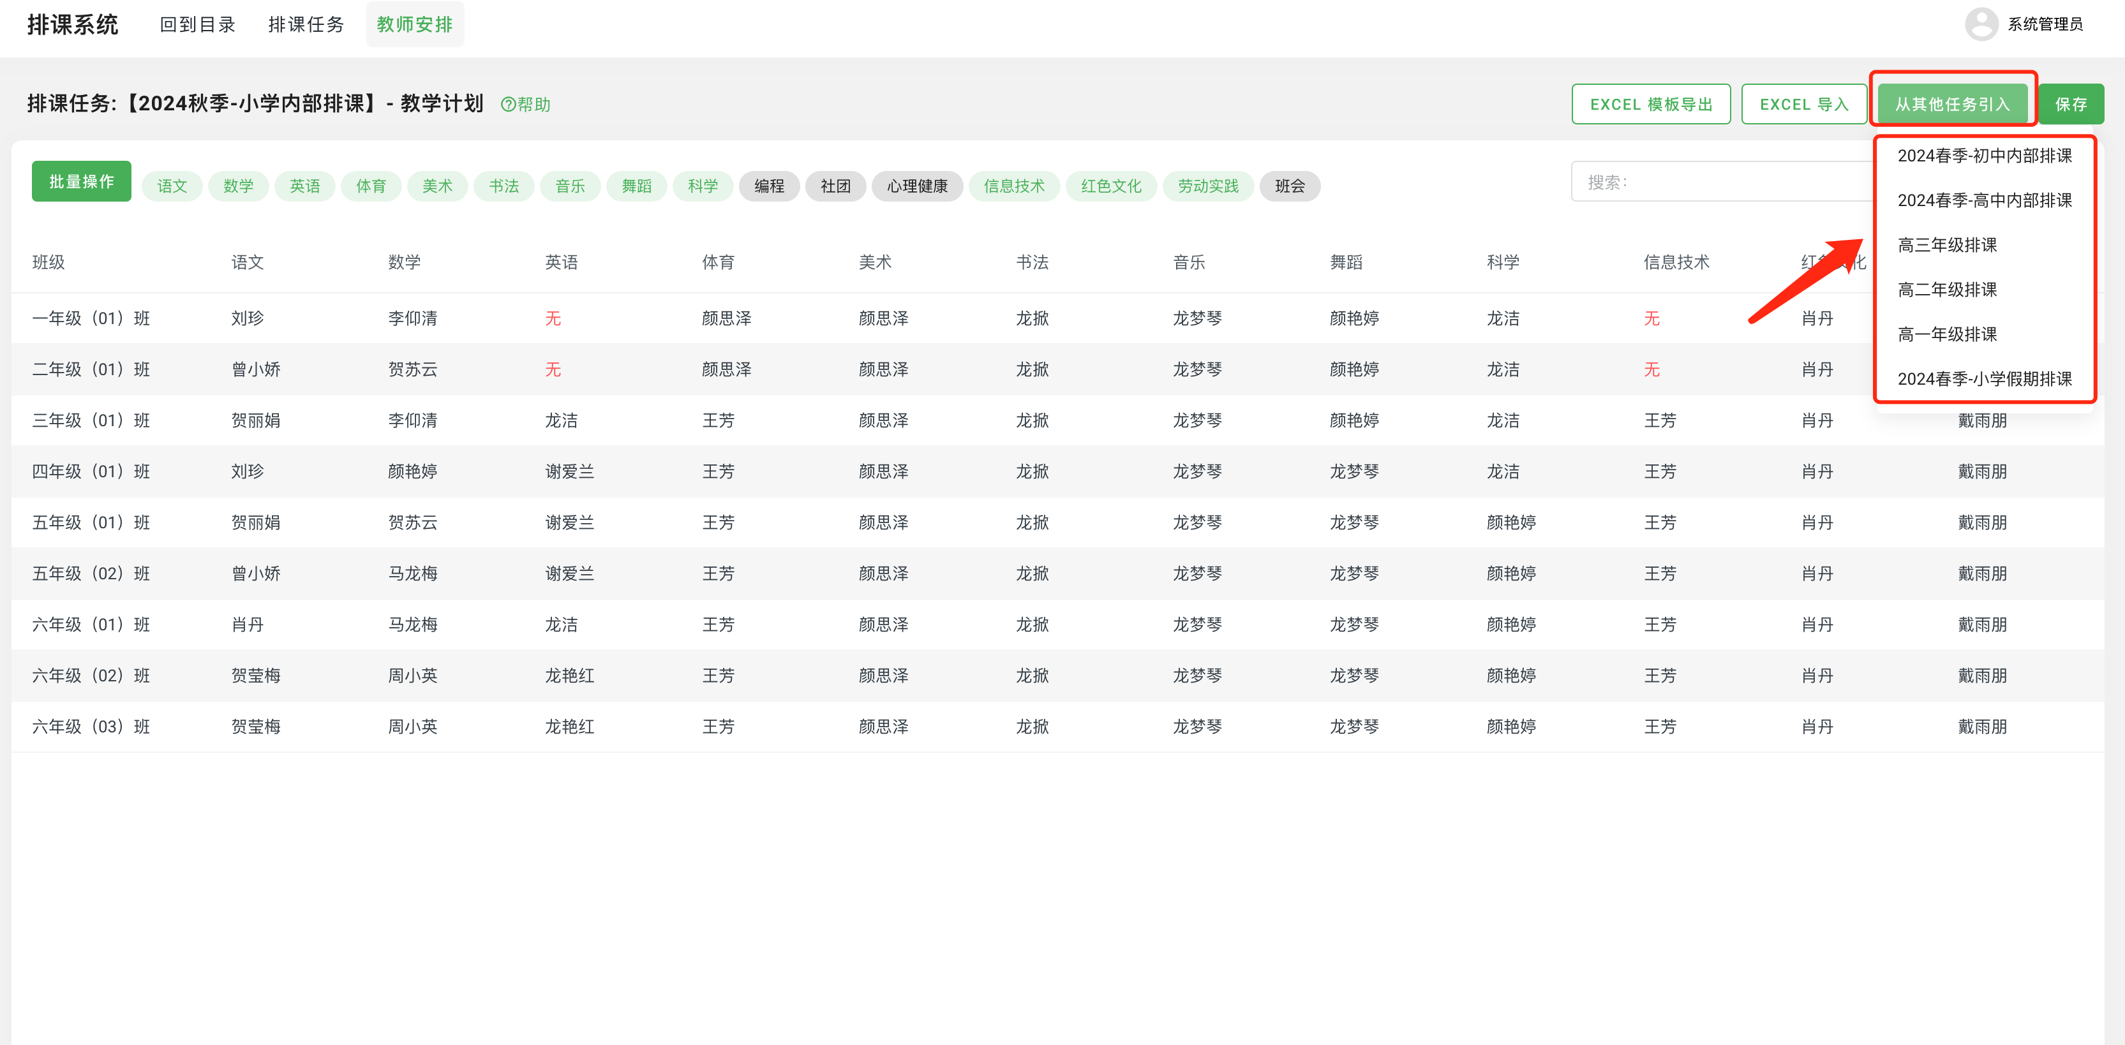Choose 高三年级排课 in the dropdown

[x=1947, y=245]
